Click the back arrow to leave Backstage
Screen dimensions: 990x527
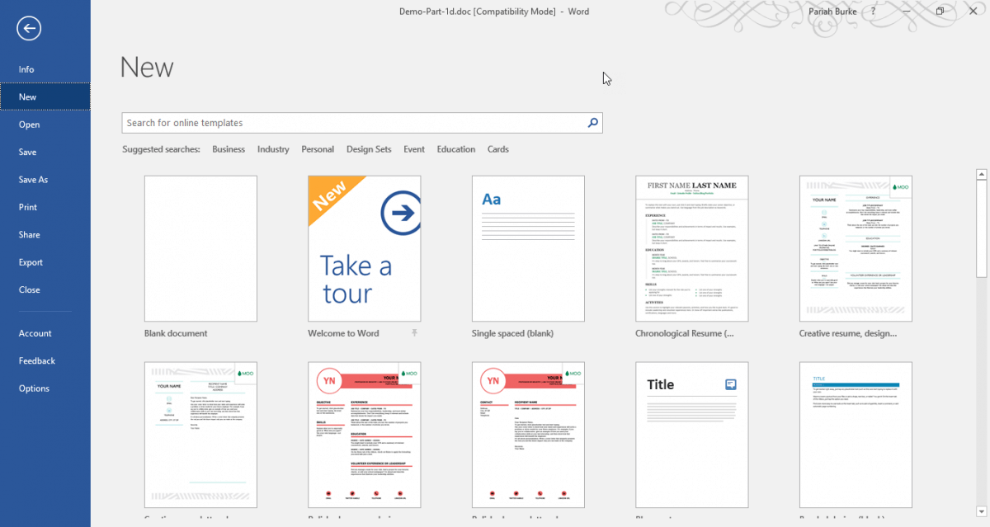pos(29,29)
